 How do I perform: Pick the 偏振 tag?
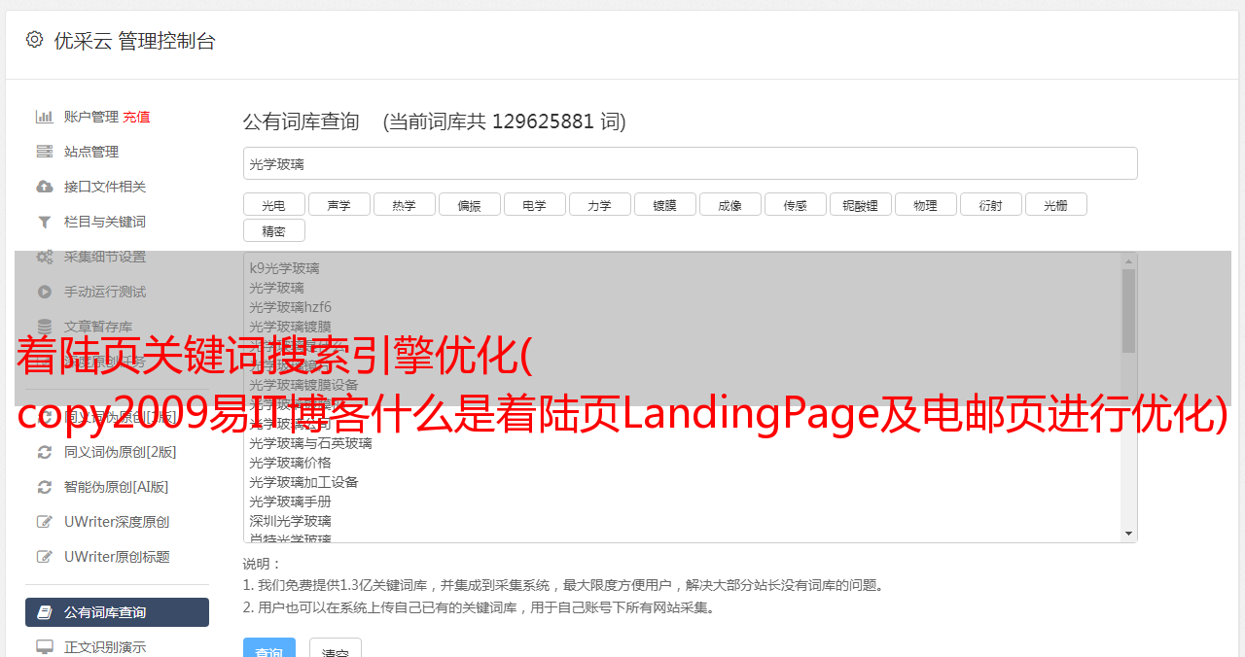point(470,204)
